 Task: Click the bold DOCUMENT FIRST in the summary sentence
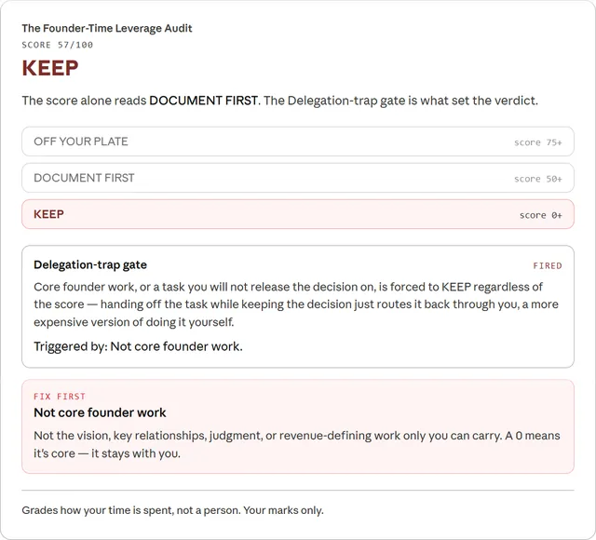[x=203, y=101]
